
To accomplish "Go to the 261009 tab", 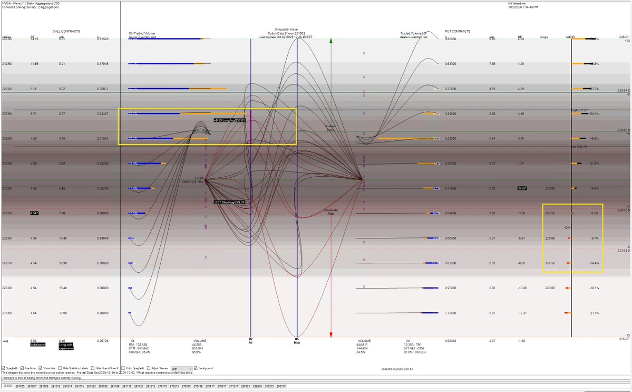I will [x=44, y=386].
